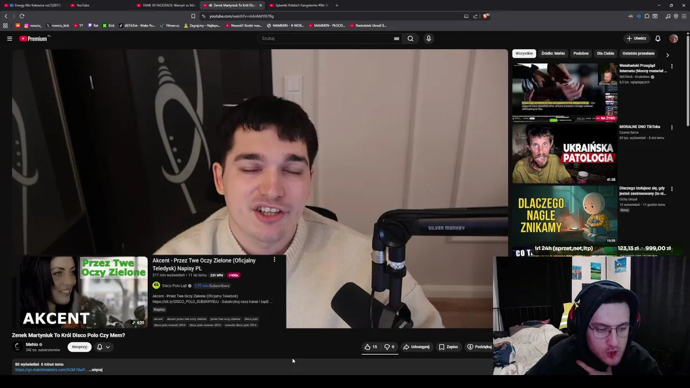690x388 pixels.
Task: Click the Zapisz save button
Action: [448, 347]
